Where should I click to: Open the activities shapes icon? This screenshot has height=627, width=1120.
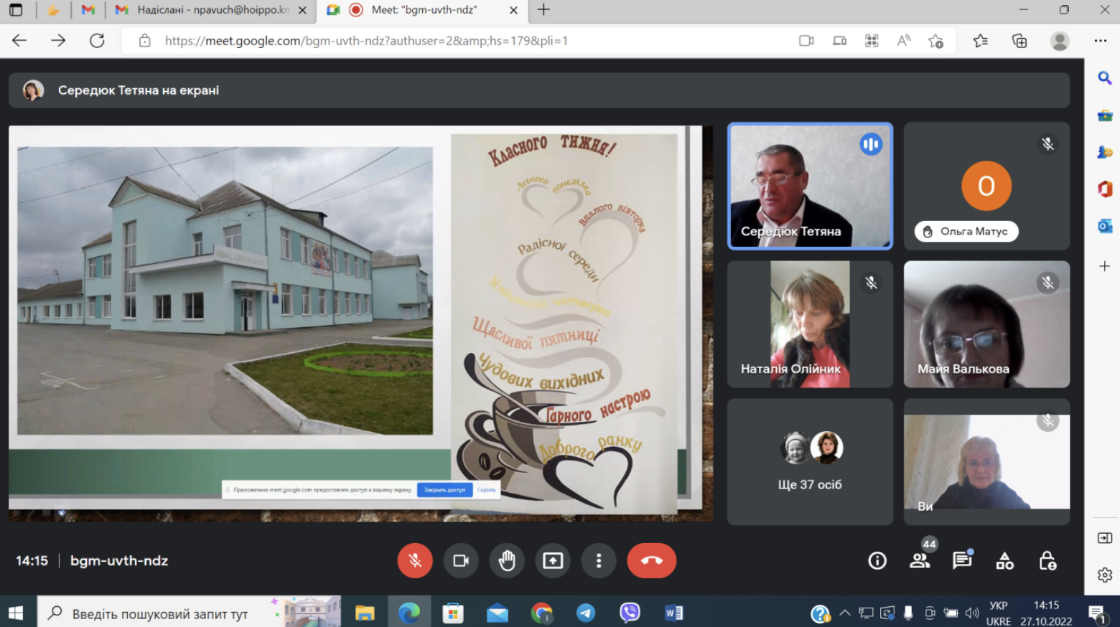1005,561
